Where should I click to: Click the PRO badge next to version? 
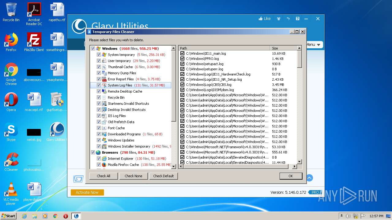pyautogui.click(x=315, y=193)
